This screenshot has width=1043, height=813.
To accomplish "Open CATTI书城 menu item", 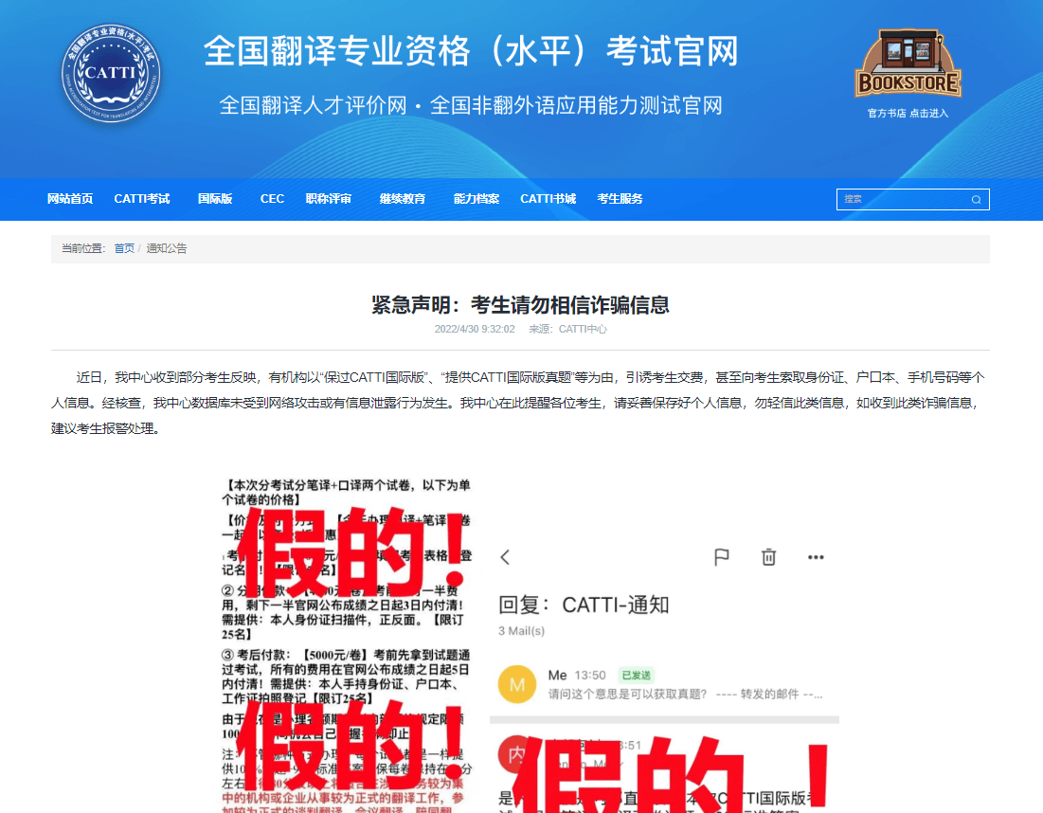I will click(x=548, y=199).
